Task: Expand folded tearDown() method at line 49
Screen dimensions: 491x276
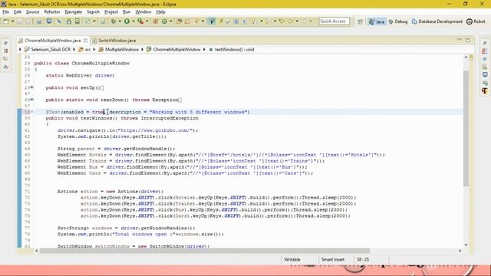Action: click(32, 100)
